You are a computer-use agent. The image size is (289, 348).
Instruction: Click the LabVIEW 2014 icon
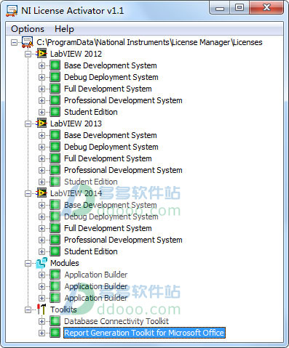pos(41,193)
